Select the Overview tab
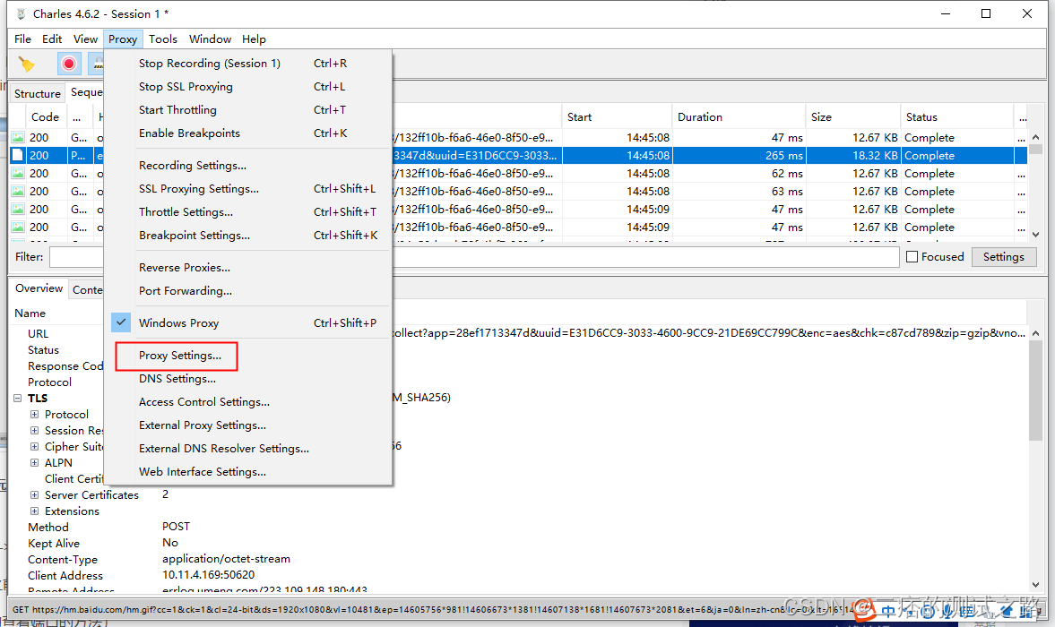This screenshot has height=627, width=1055. click(x=39, y=288)
